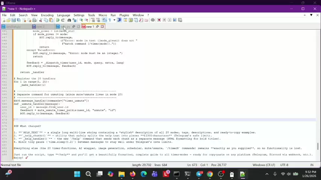Image resolution: width=321 pixels, height=180 pixels.
Task: Open the dropdown arrow beside the pilcrow icon
Action: point(114,20)
